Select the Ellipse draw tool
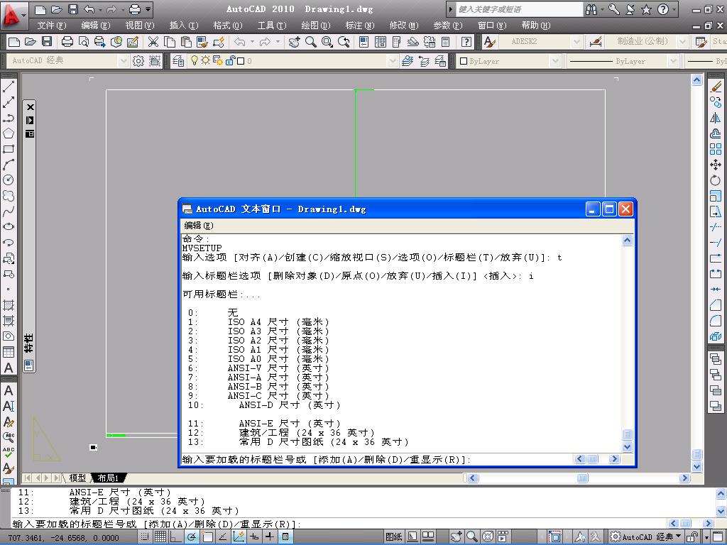Screen dimensions: 727x545 9,227
